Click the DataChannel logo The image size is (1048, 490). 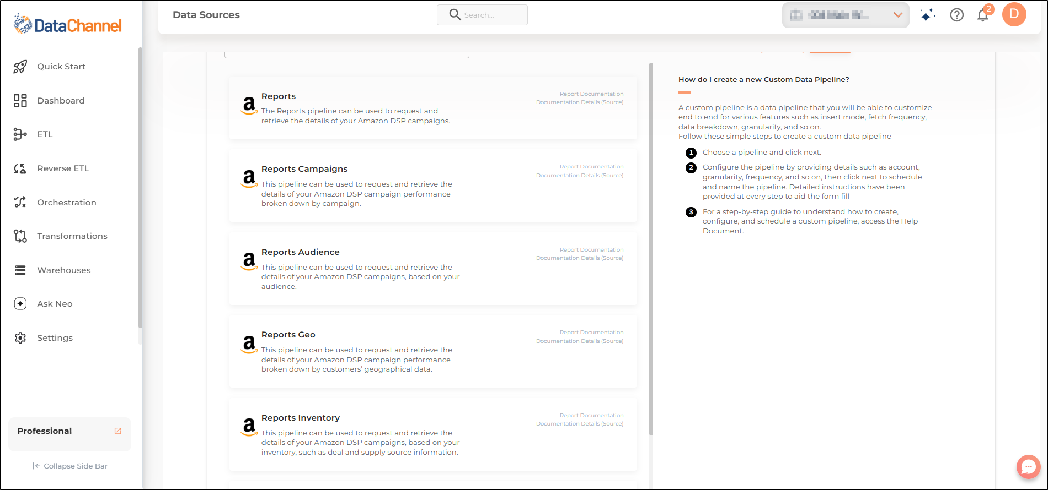(x=67, y=25)
